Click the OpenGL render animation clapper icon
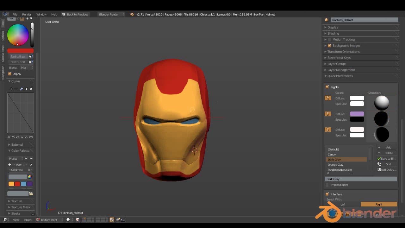This screenshot has height=228, width=405. [x=123, y=220]
